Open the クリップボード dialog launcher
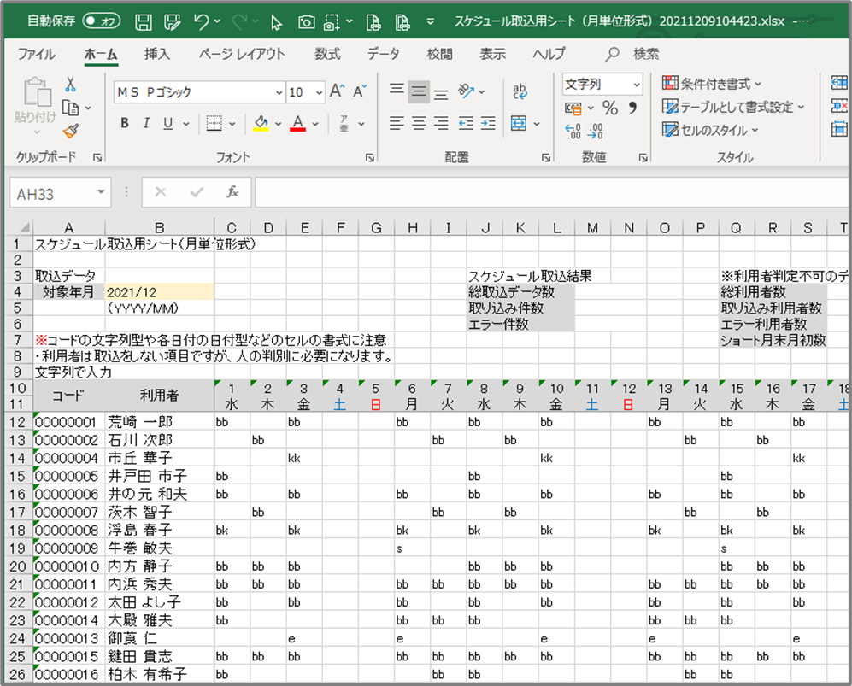Viewport: 852px width, 686px height. 97,157
